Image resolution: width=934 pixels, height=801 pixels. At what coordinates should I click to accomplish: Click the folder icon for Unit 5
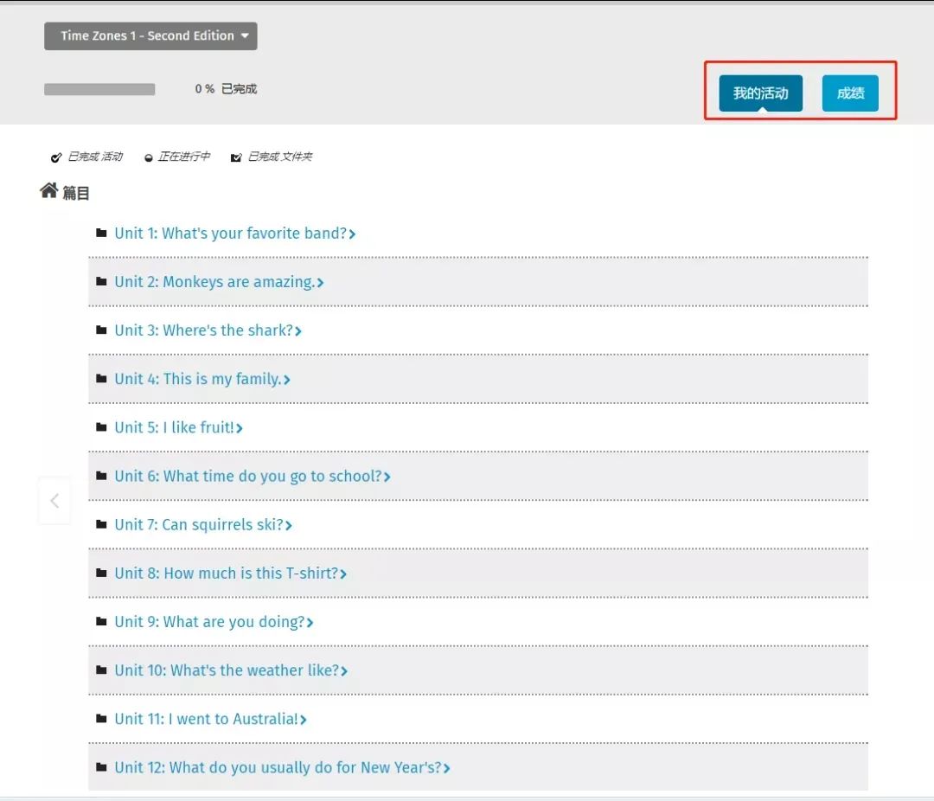pyautogui.click(x=101, y=427)
